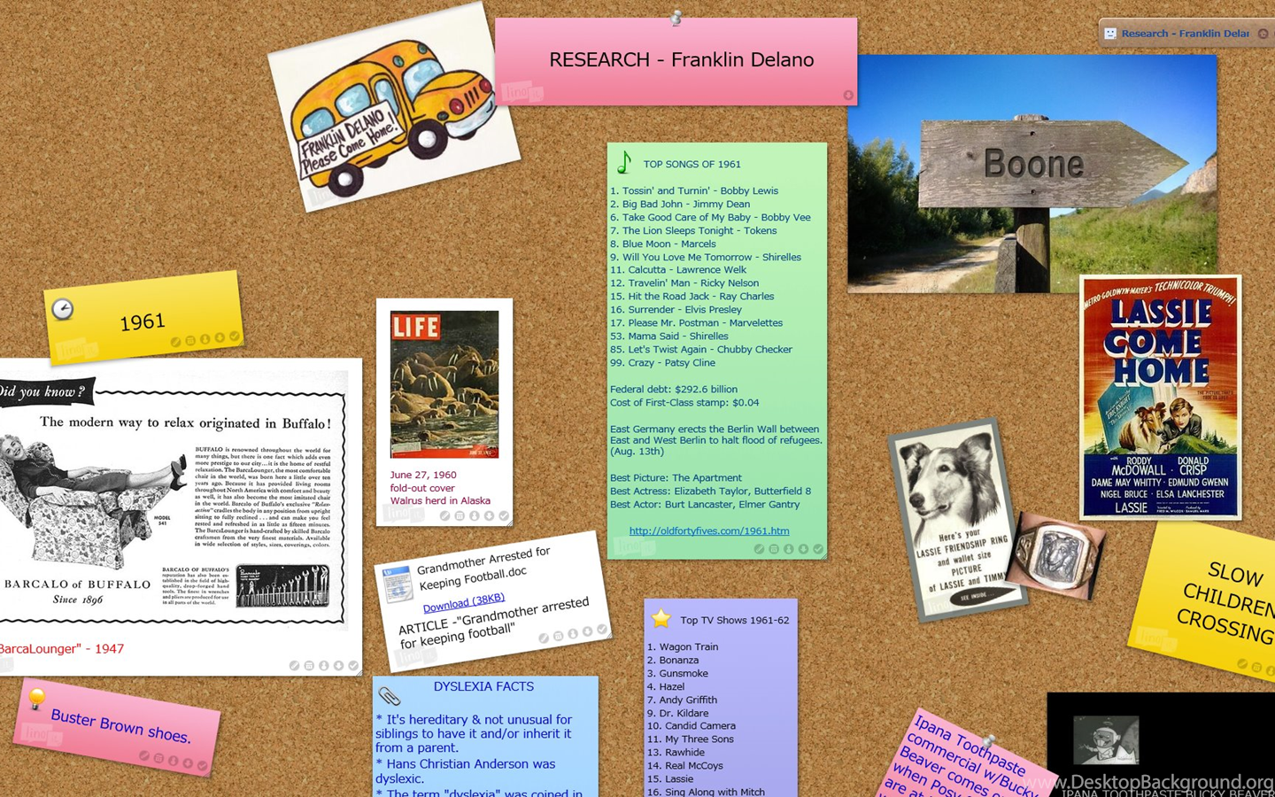This screenshot has width=1275, height=797.
Task: Click the pushpin on the Ipana Toothpaste sticky
Action: click(988, 741)
